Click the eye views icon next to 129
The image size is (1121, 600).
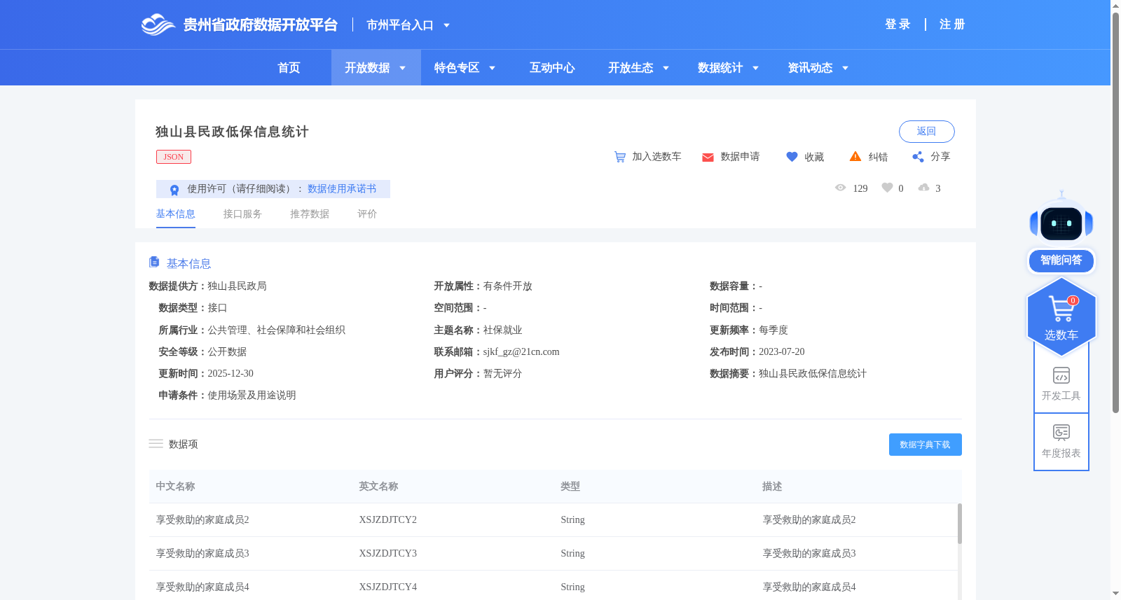pyautogui.click(x=841, y=188)
